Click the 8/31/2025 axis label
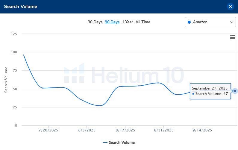The width and height of the screenshot is (238, 150). (x=164, y=130)
